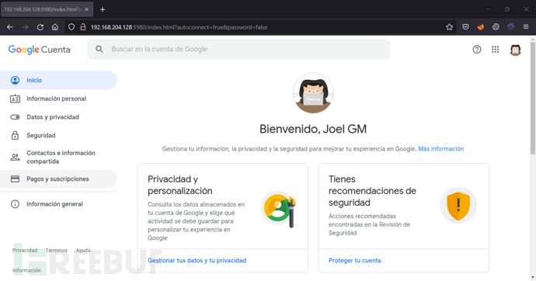Open the Google apps grid icon
Viewport: 536px width, 281px height.
point(496,50)
